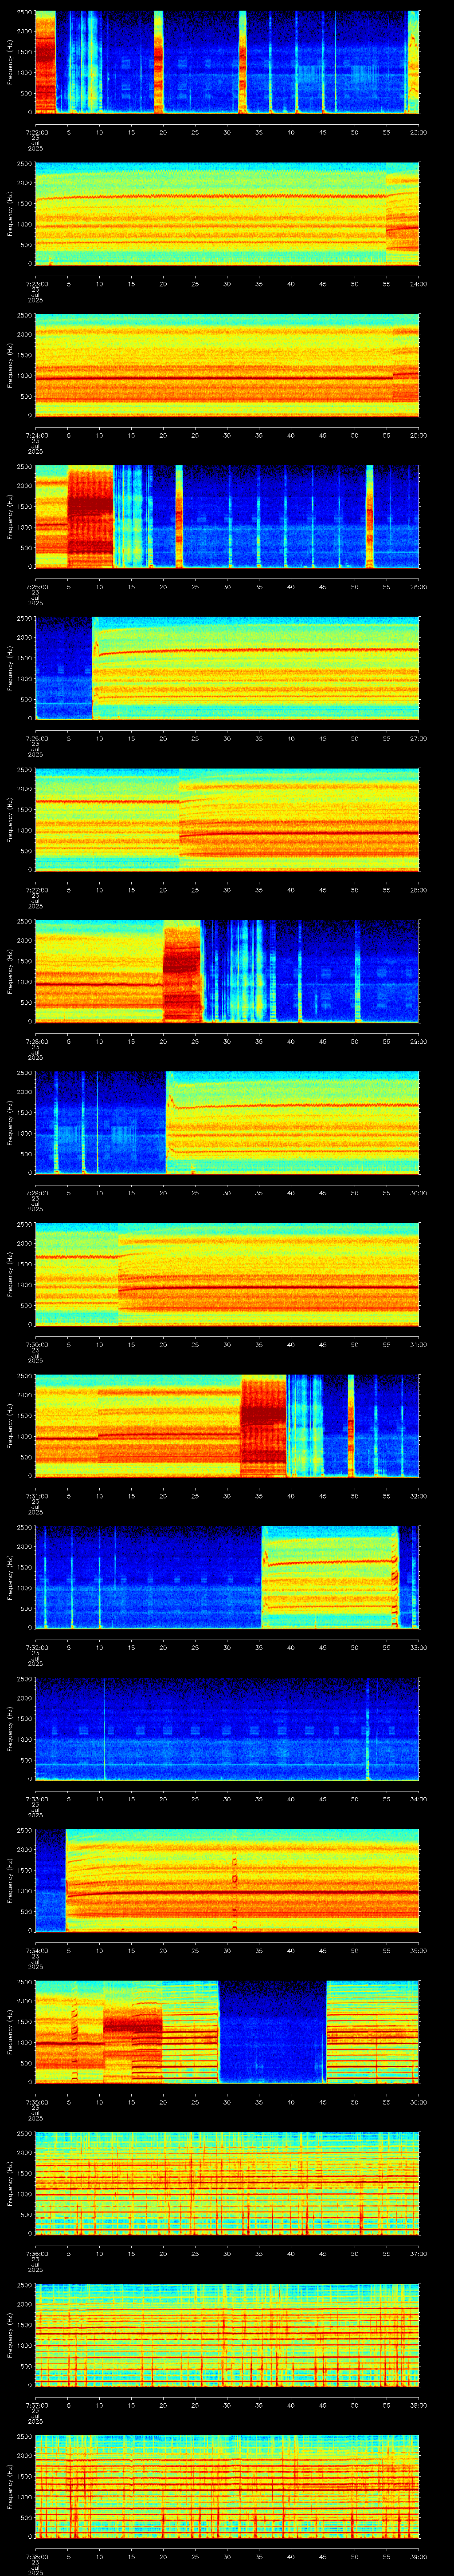Select the spectrogram panel starting at 7:35:00
This screenshot has width=454, height=2576.
[227, 2032]
